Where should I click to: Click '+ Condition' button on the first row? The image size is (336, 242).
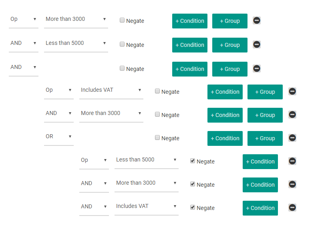[190, 21]
